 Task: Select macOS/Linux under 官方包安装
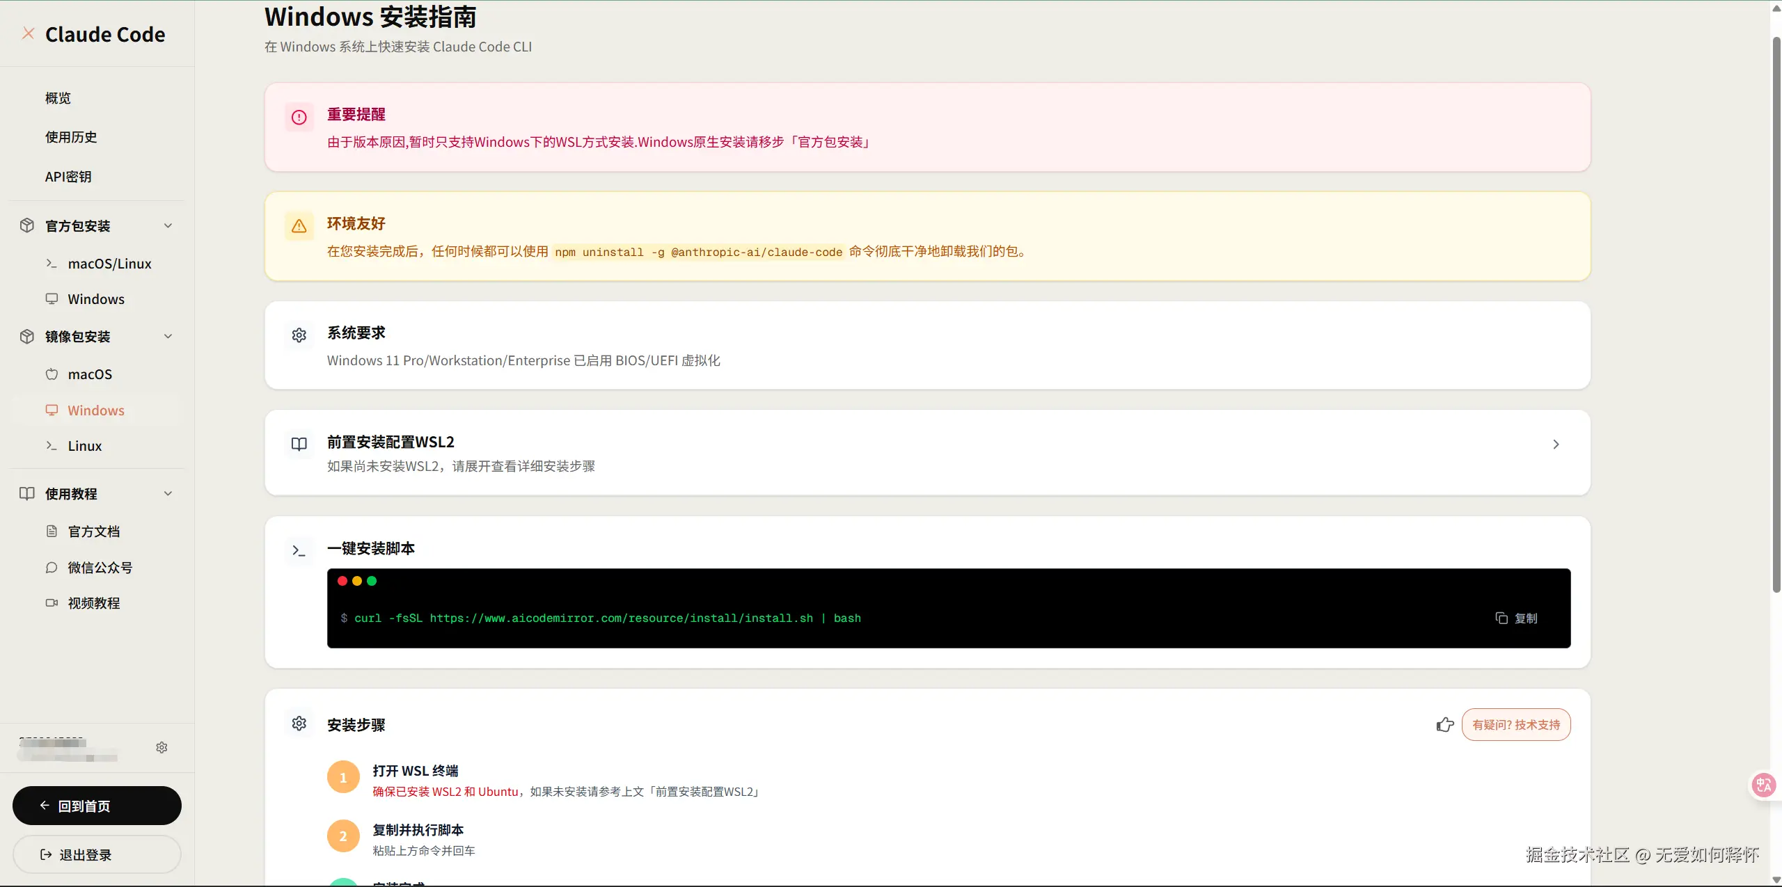click(x=109, y=264)
